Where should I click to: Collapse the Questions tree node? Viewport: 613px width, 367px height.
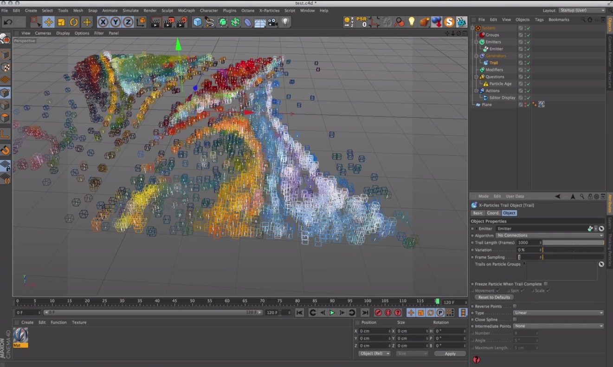point(476,77)
